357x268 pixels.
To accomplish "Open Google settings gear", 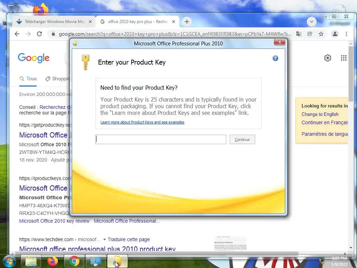I will (x=328, y=58).
